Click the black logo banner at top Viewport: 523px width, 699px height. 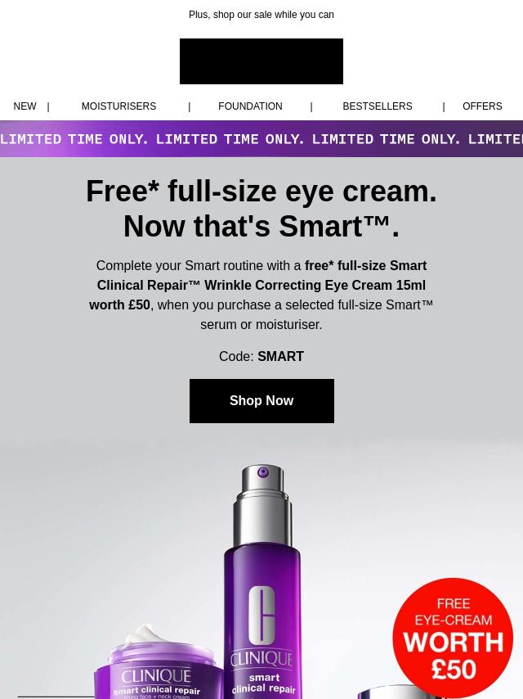point(261,61)
